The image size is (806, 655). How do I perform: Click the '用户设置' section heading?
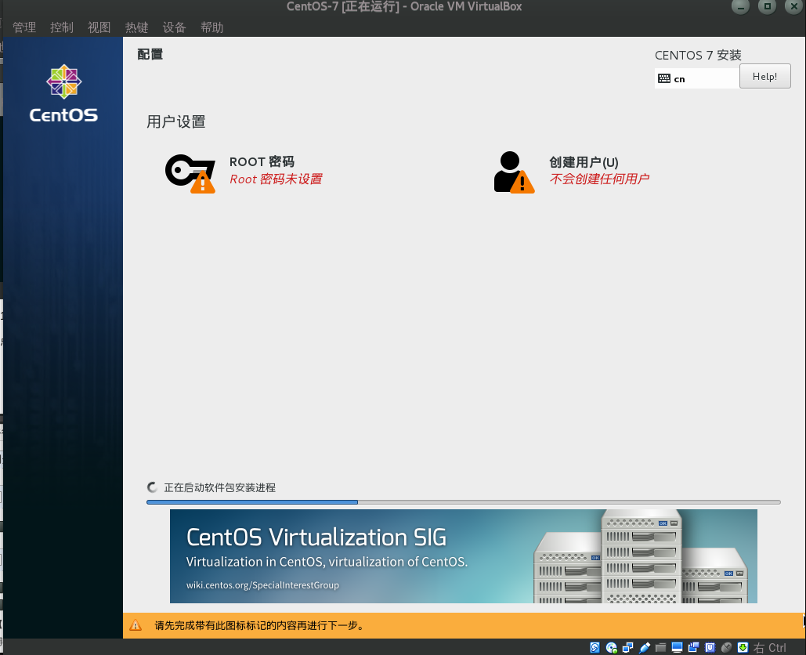coord(176,122)
